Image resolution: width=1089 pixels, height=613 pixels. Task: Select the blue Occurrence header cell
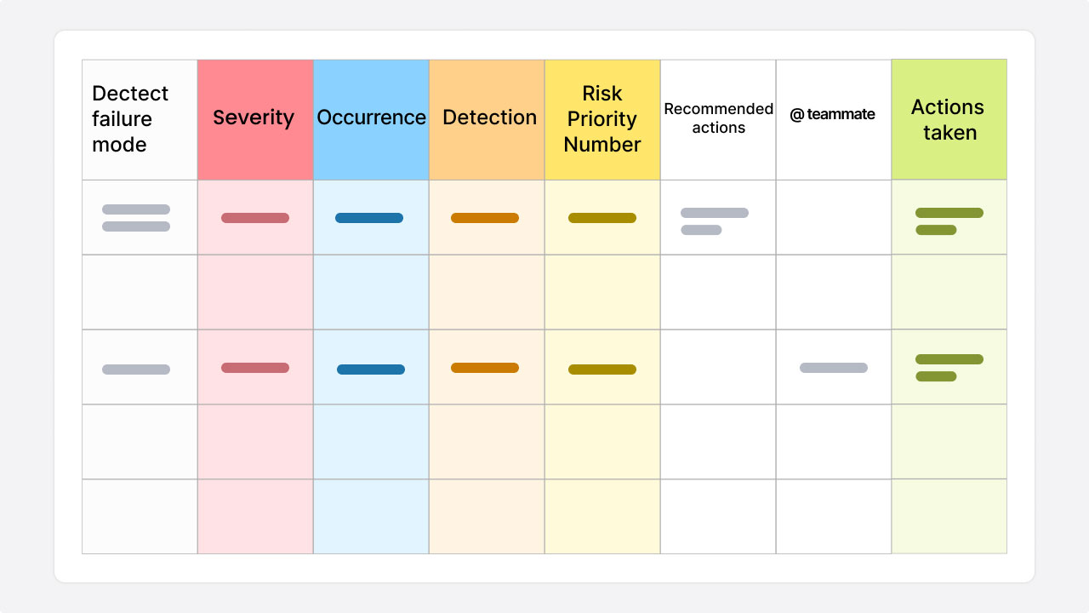[371, 119]
